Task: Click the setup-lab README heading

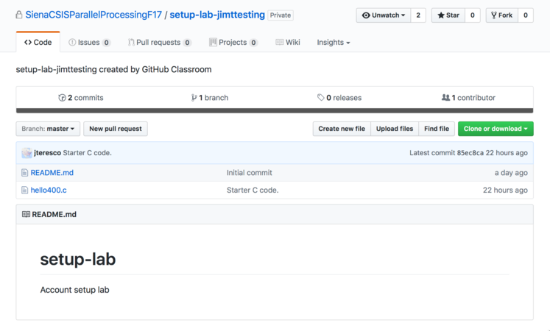Action: (x=78, y=259)
